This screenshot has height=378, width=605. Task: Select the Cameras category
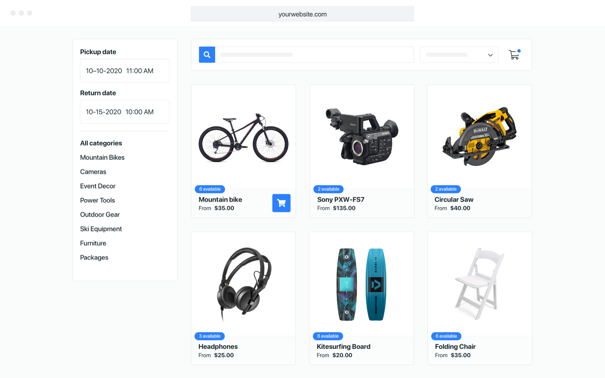pos(93,172)
